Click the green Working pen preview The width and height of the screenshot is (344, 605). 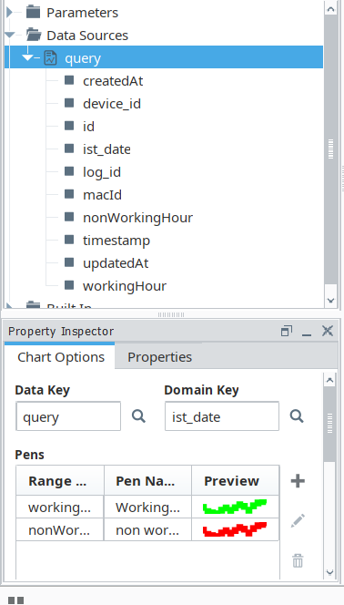click(235, 507)
